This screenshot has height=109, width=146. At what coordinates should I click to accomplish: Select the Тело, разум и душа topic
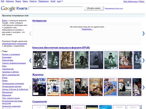pos(11,98)
